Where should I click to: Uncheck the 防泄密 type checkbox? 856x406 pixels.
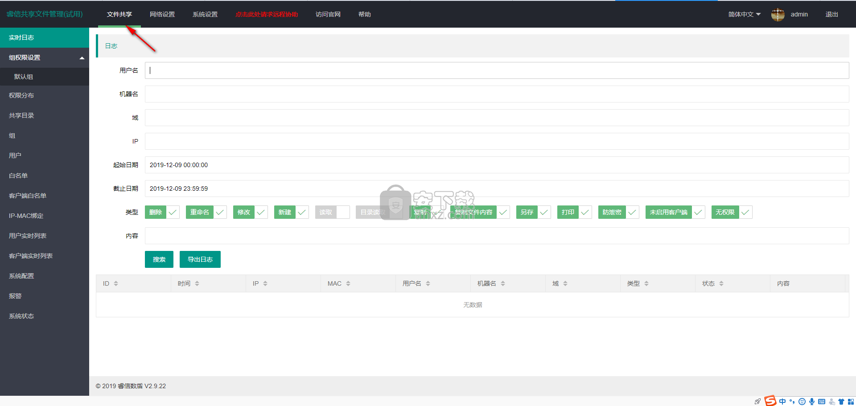618,212
